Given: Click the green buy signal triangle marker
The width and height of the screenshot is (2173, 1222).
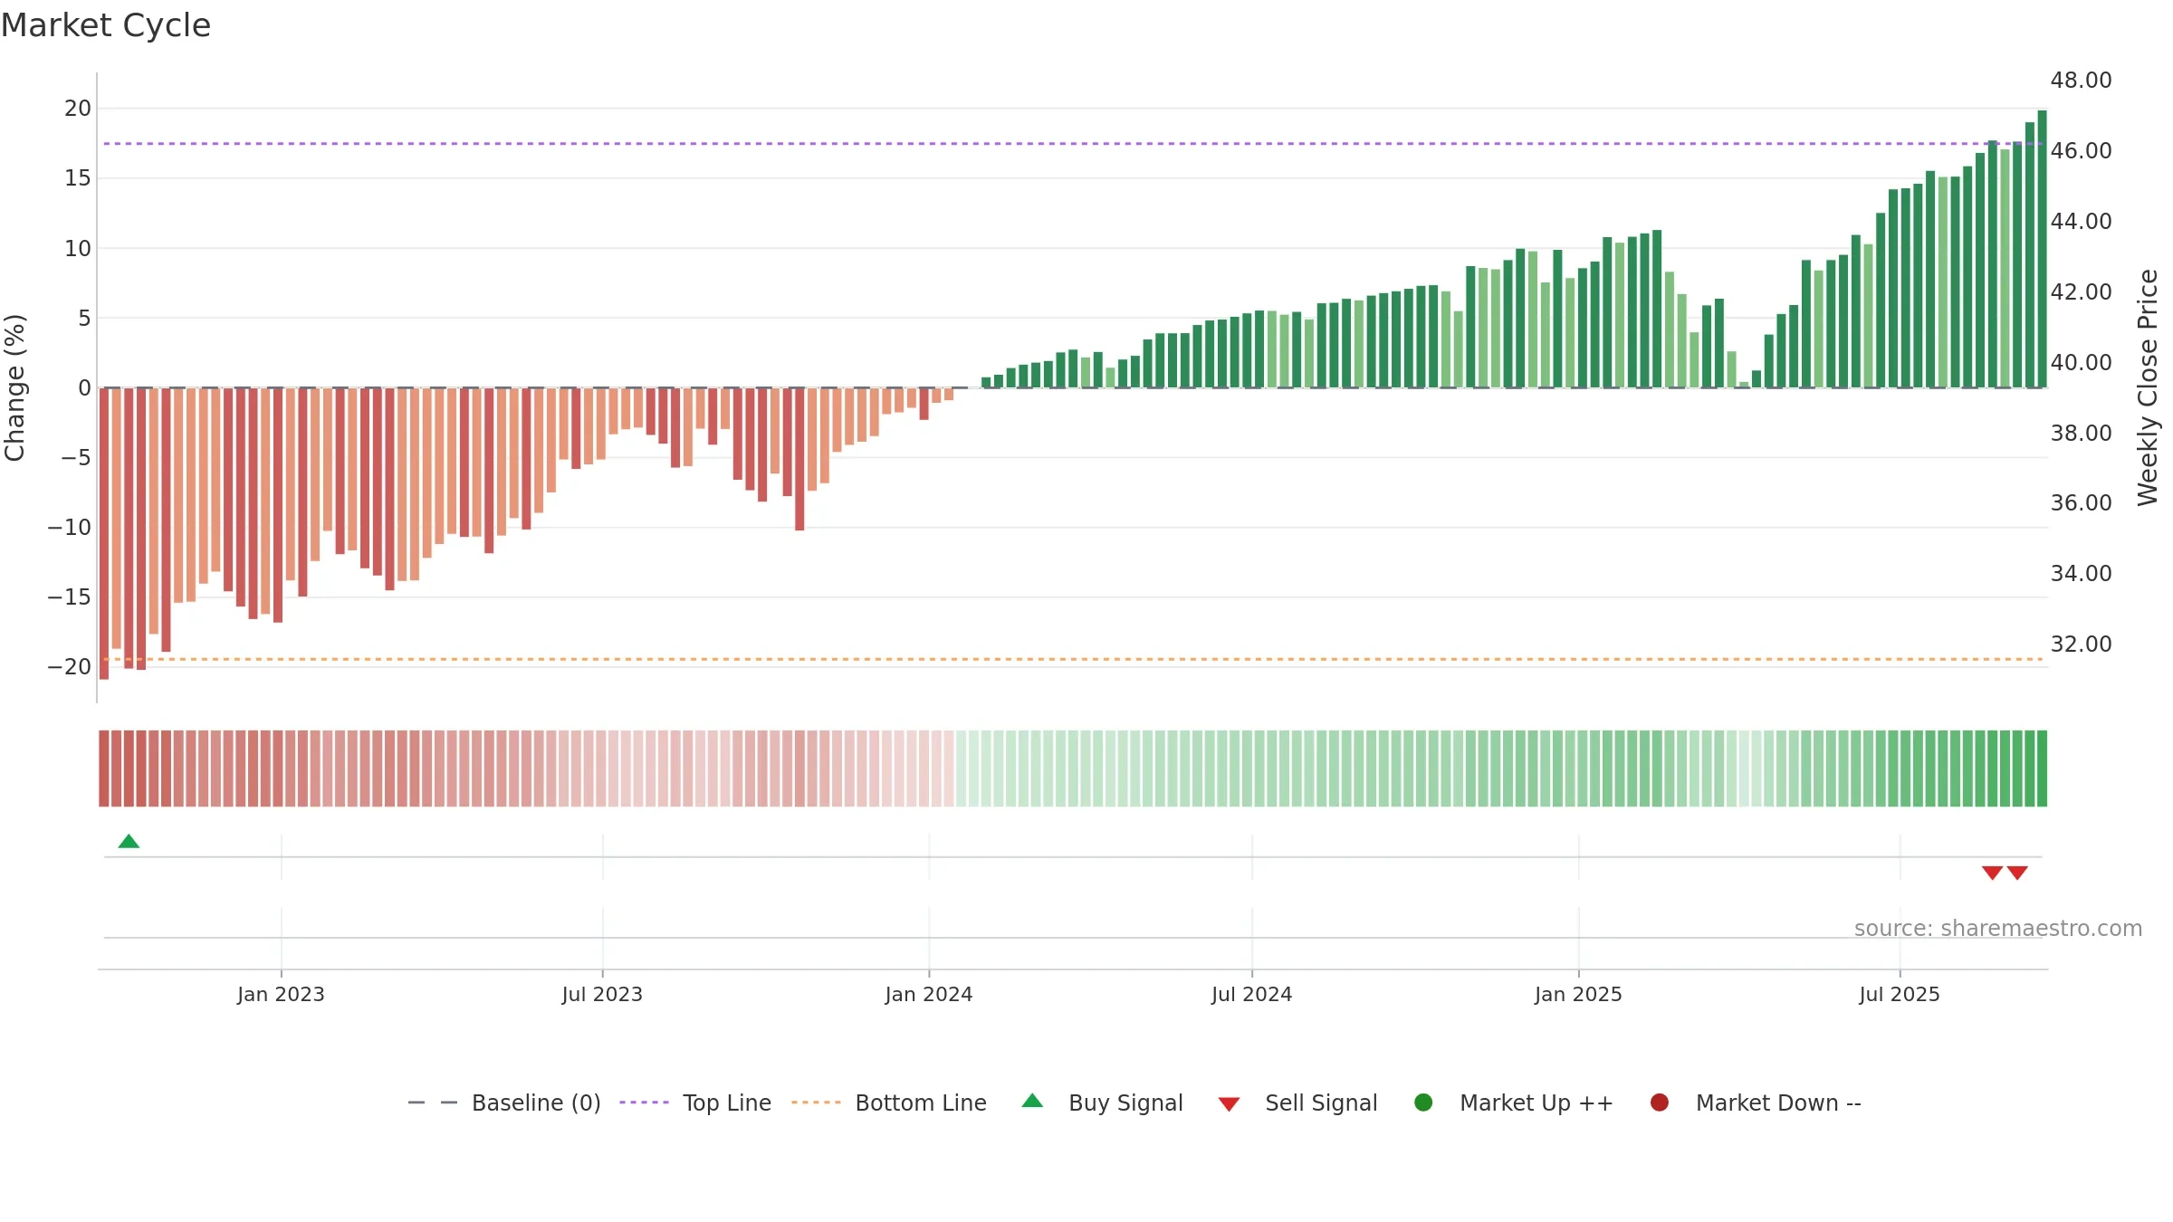Looking at the screenshot, I should 129,841.
